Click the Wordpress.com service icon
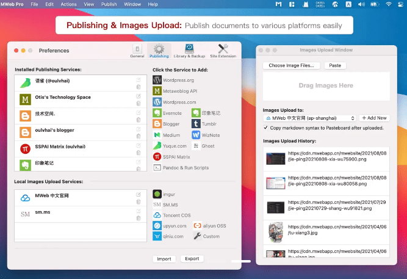 (157, 102)
